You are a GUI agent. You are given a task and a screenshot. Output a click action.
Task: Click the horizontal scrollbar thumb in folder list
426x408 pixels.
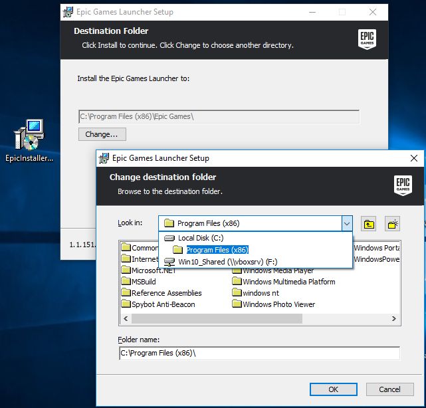[x=217, y=318]
